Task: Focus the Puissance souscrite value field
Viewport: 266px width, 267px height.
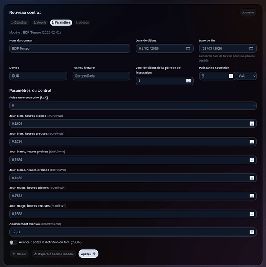Action: 217,76
